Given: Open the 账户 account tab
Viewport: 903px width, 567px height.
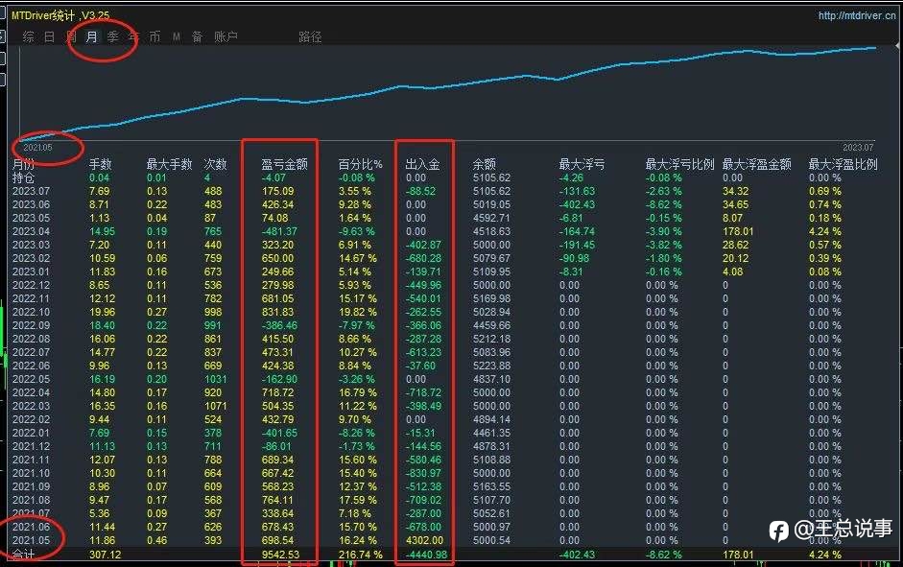Looking at the screenshot, I should coord(226,36).
